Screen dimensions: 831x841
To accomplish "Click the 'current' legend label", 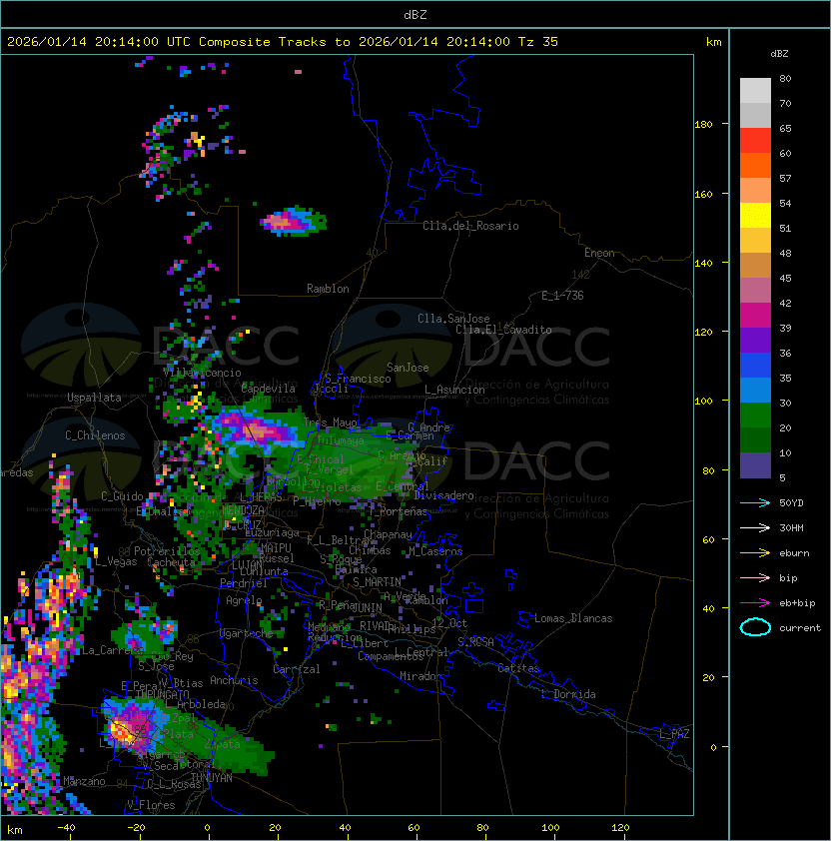I will (800, 628).
